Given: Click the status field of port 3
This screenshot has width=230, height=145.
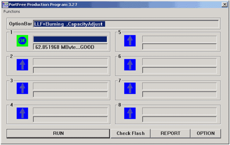Looking at the screenshot, I should click(x=70, y=94).
